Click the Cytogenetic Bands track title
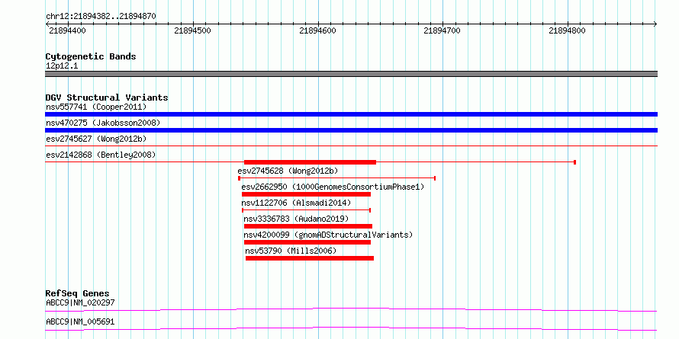The image size is (679, 339). tap(91, 56)
